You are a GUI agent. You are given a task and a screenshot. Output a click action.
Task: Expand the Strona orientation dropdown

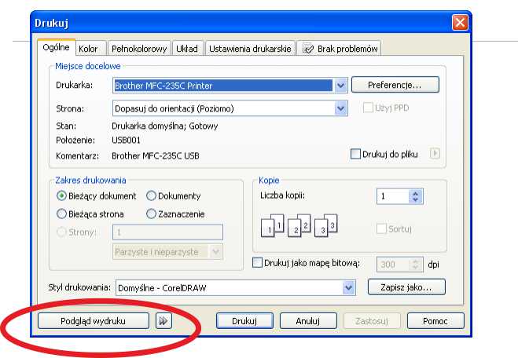click(340, 108)
